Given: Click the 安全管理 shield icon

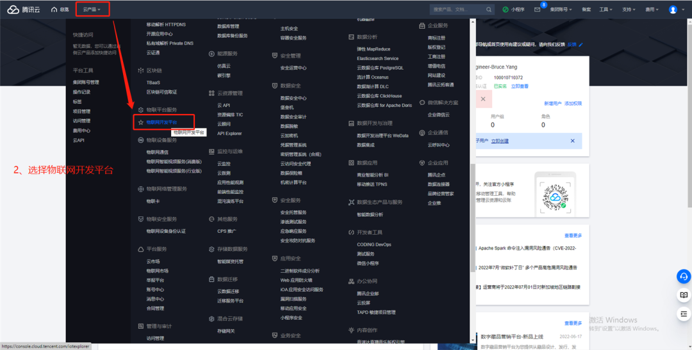Looking at the screenshot, I should pyautogui.click(x=274, y=56).
